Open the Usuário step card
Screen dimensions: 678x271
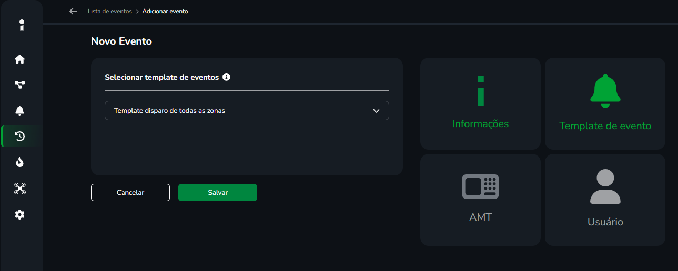point(605,200)
